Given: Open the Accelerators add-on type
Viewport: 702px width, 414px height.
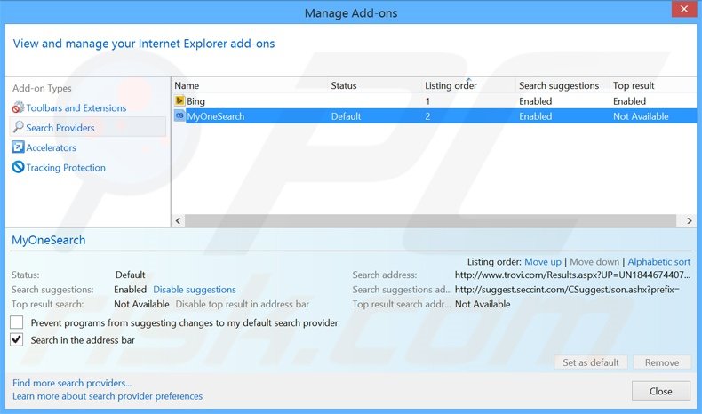Looking at the screenshot, I should (x=51, y=147).
